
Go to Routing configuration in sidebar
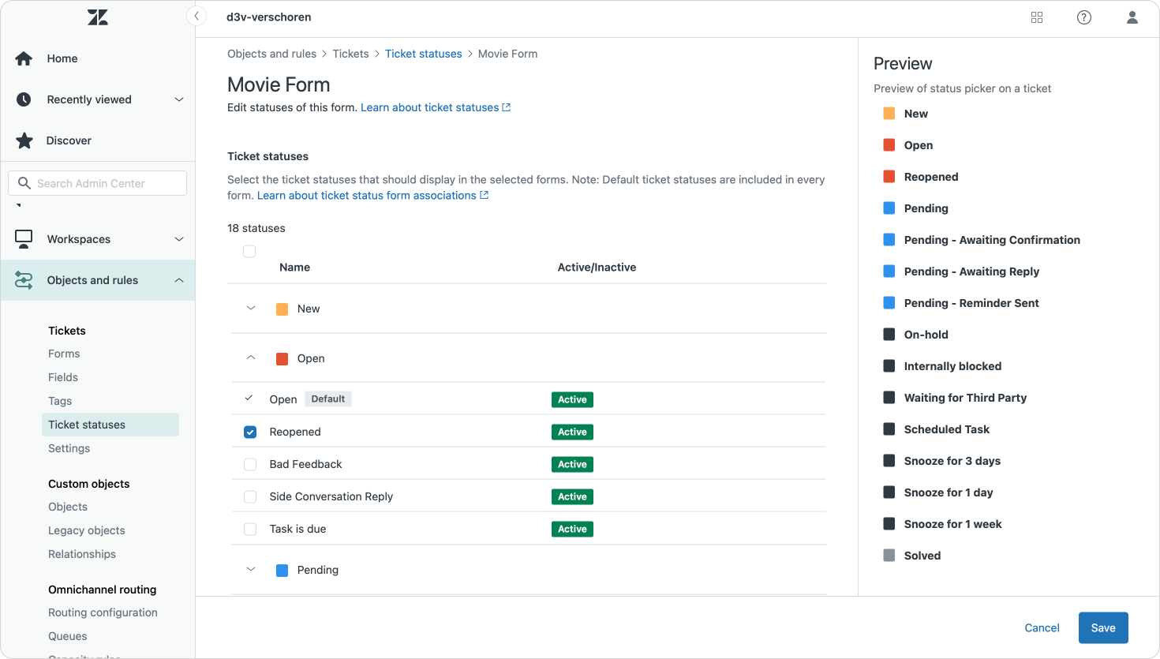[103, 612]
